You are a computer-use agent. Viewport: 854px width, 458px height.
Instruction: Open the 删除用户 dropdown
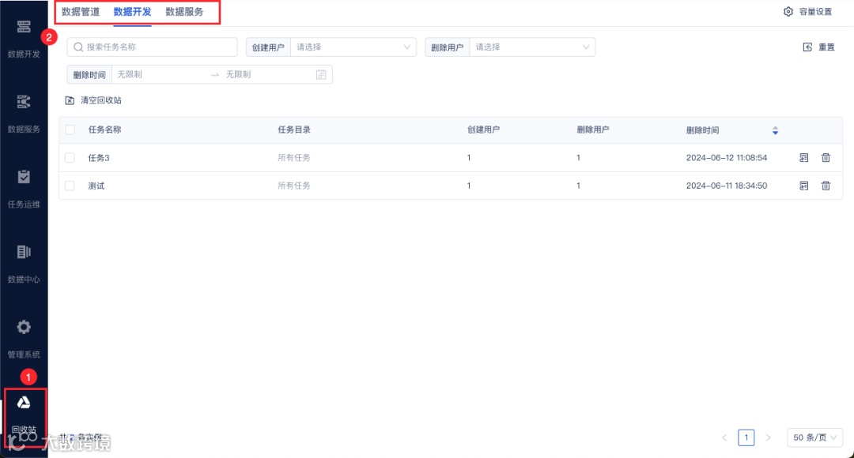coord(532,47)
